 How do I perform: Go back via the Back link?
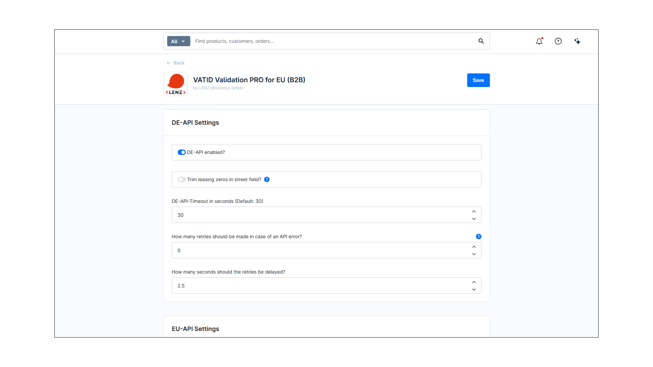[179, 63]
